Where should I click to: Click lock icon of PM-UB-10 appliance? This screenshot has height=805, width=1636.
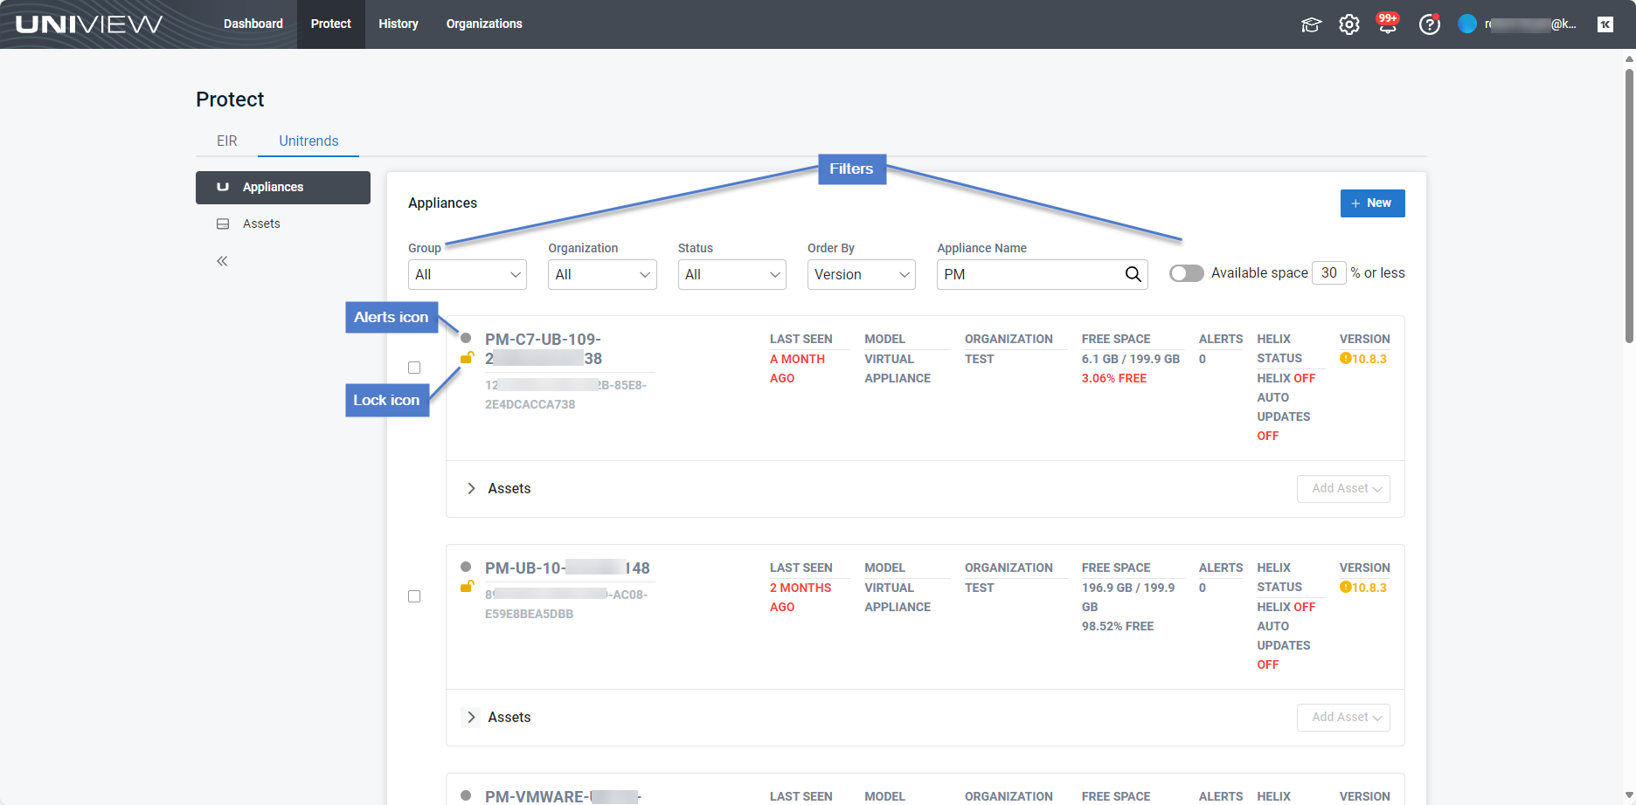tap(467, 586)
